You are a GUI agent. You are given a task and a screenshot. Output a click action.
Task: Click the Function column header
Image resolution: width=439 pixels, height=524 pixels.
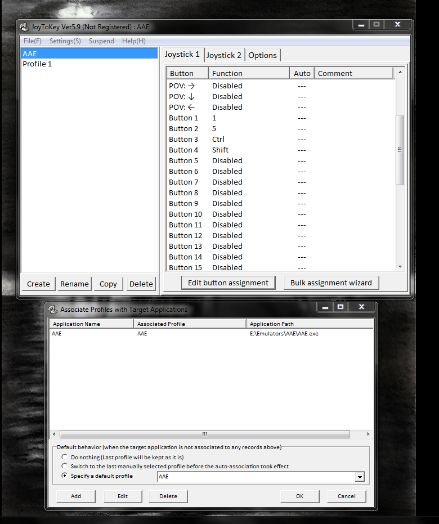coord(249,73)
